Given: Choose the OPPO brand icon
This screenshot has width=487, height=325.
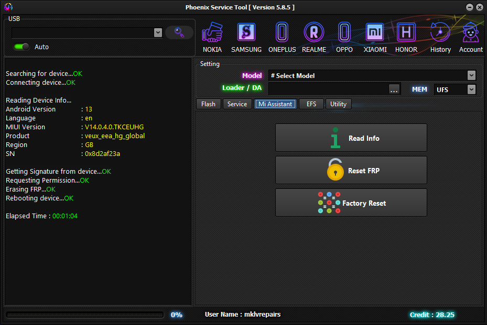Looking at the screenshot, I should (344, 37).
